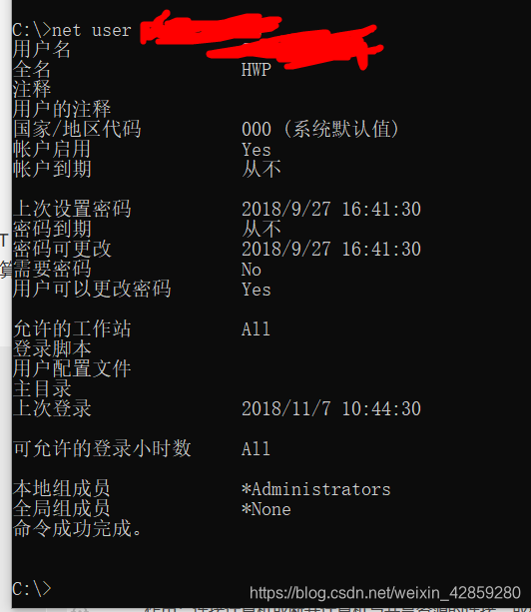Click the *None global group entry

pos(266,509)
